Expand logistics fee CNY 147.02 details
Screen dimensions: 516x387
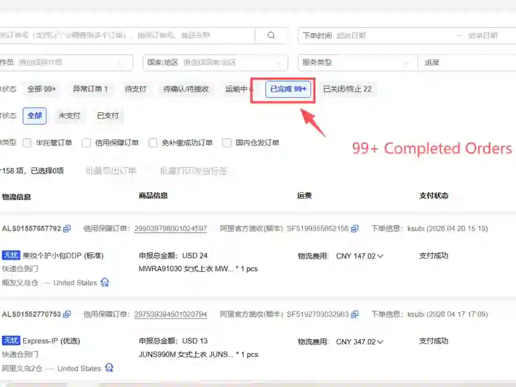(x=380, y=256)
